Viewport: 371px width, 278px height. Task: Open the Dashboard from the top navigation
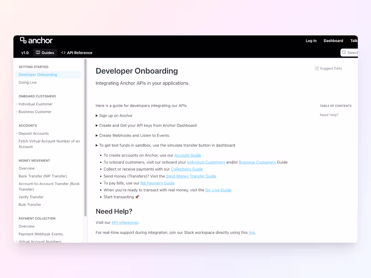pos(333,40)
